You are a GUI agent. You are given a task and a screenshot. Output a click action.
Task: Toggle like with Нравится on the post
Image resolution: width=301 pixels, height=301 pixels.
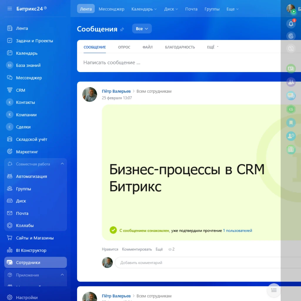click(x=110, y=249)
